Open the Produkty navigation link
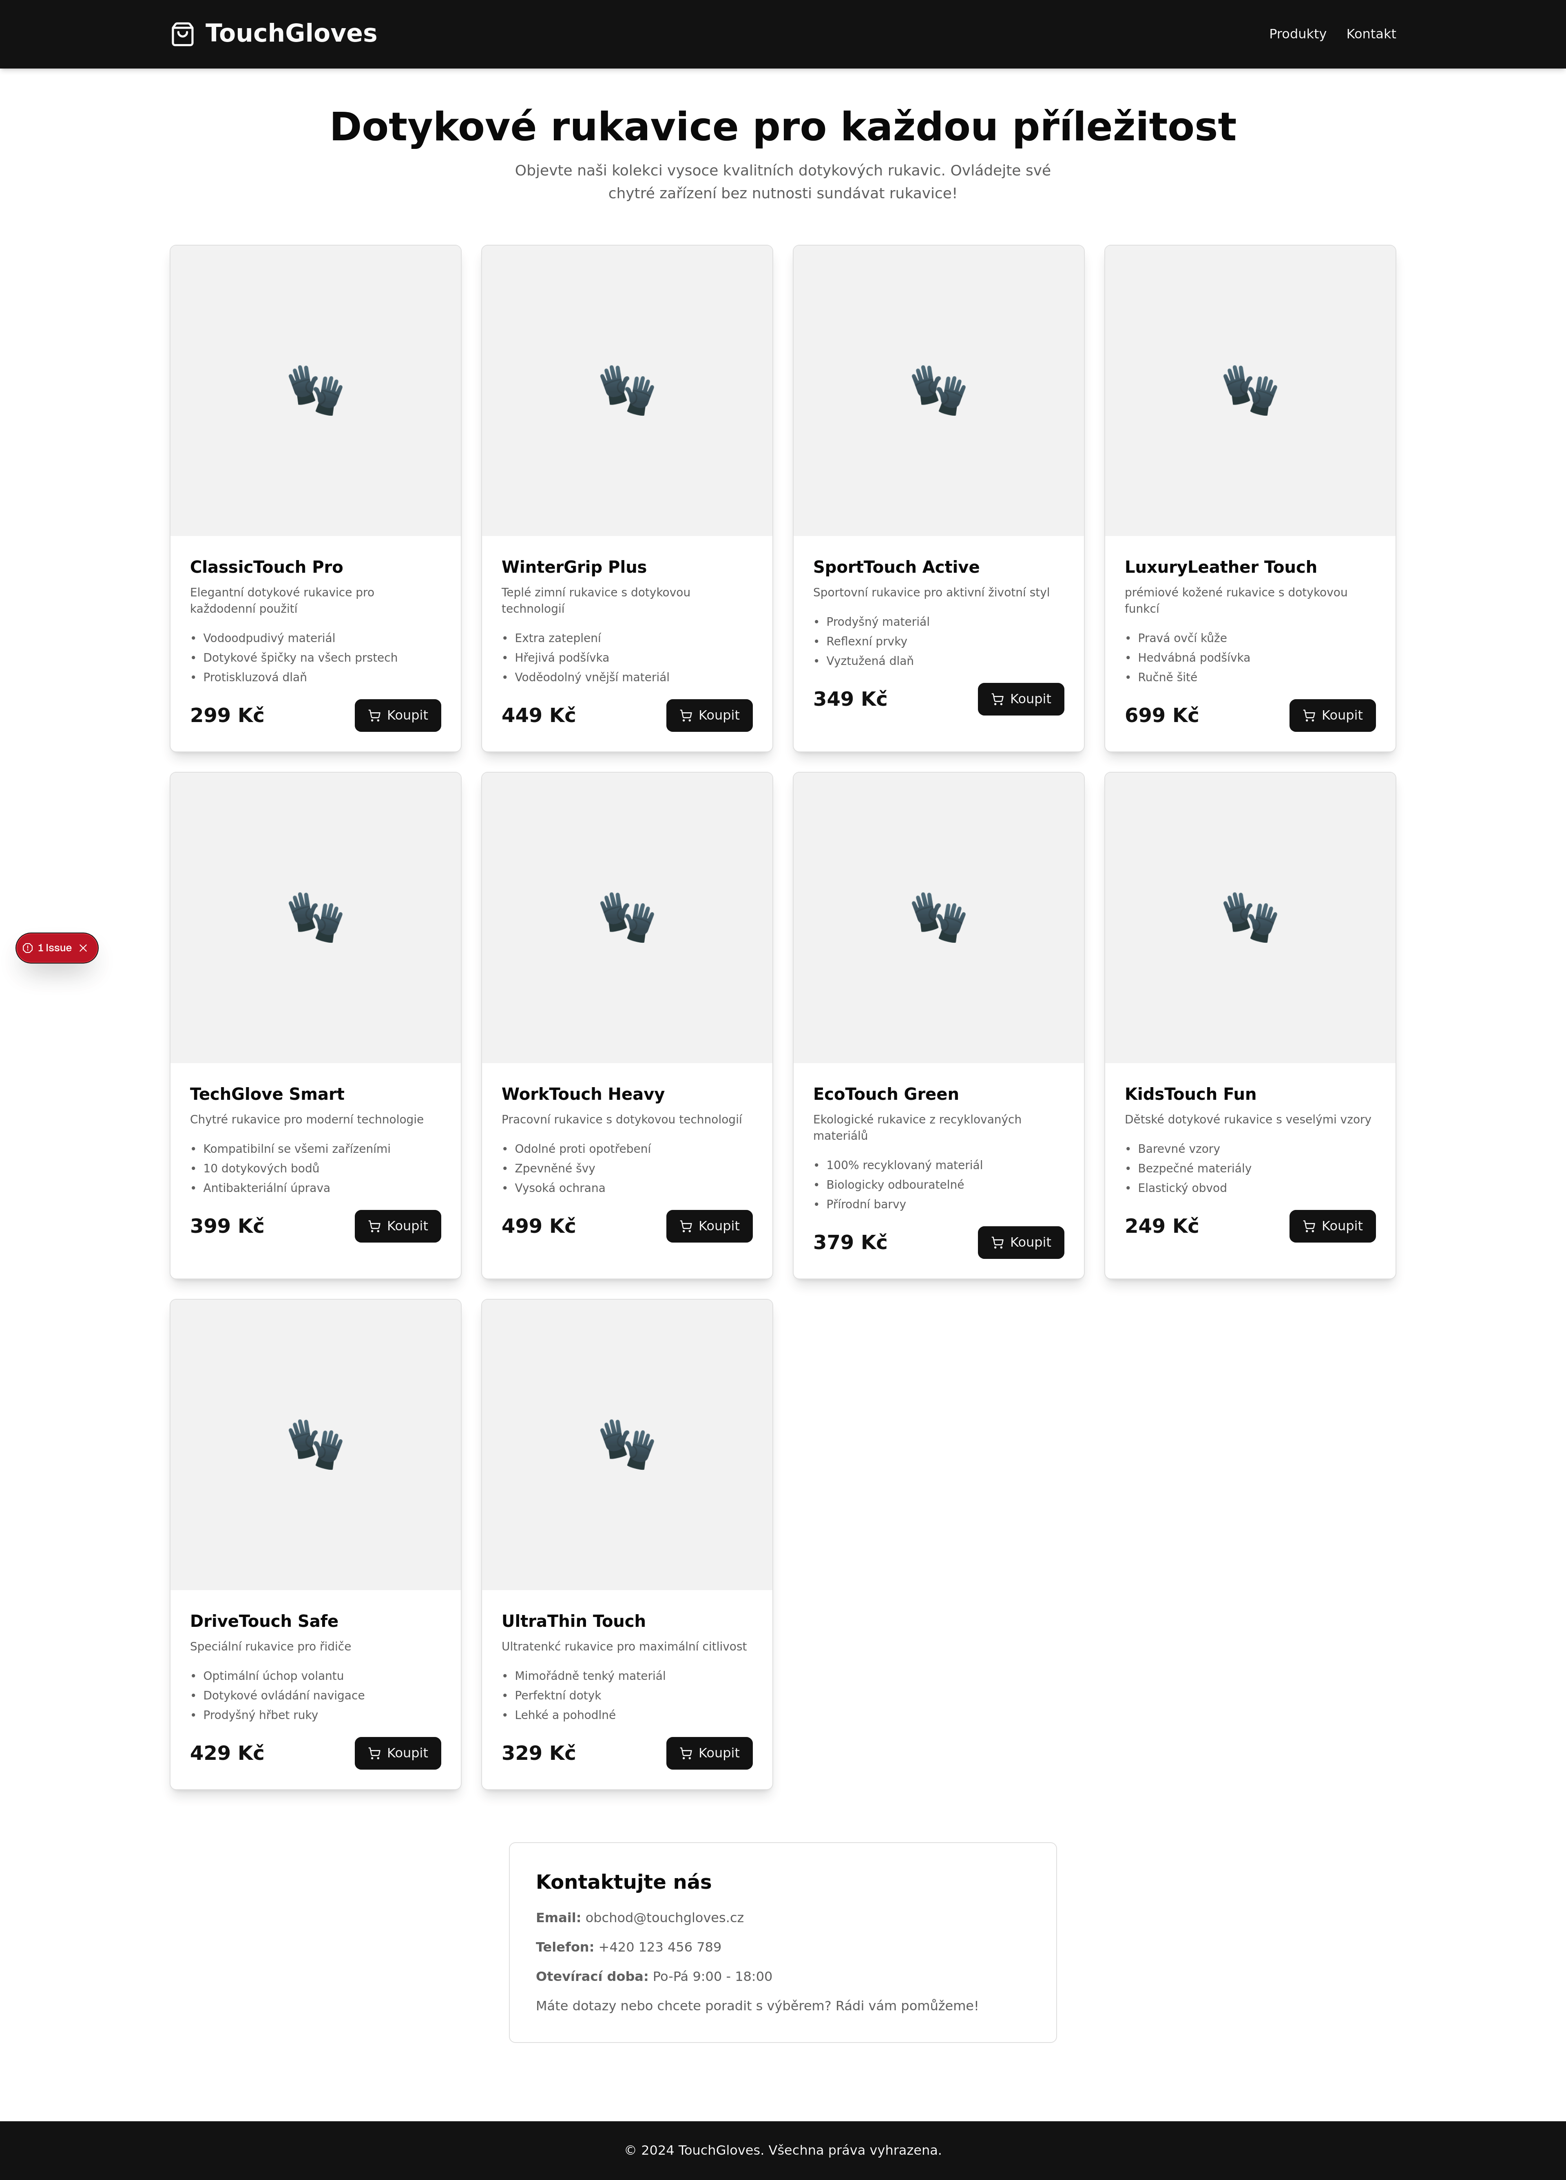 (x=1297, y=33)
